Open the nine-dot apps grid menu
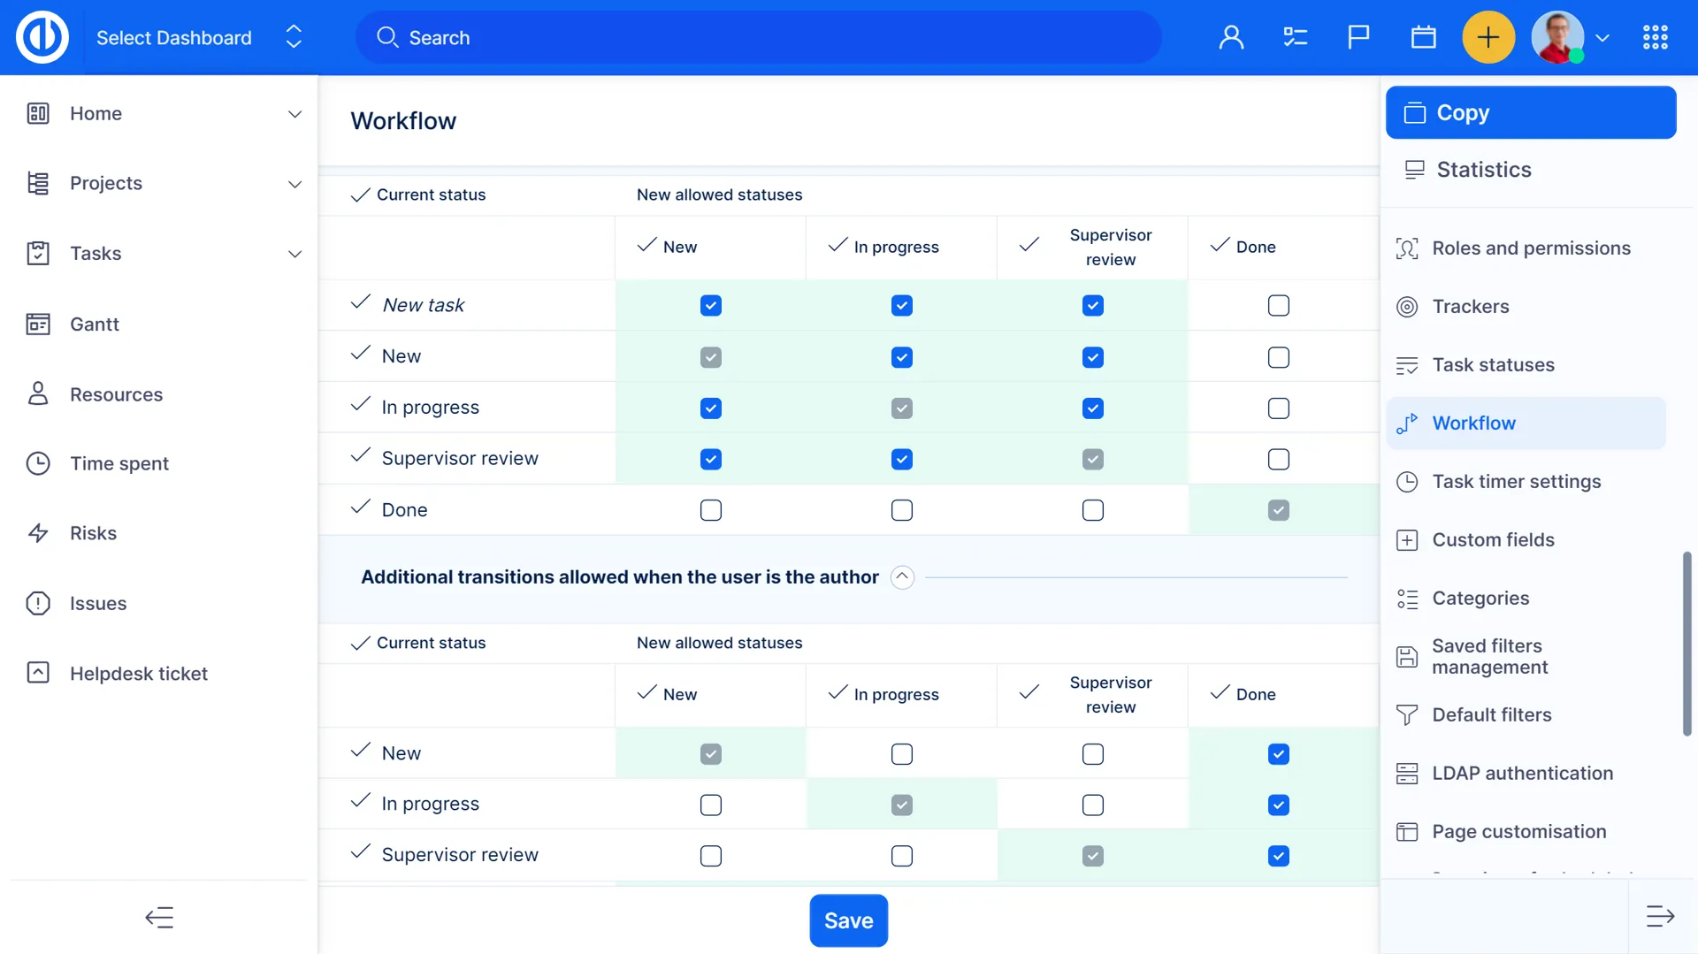1698x954 pixels. tap(1655, 37)
